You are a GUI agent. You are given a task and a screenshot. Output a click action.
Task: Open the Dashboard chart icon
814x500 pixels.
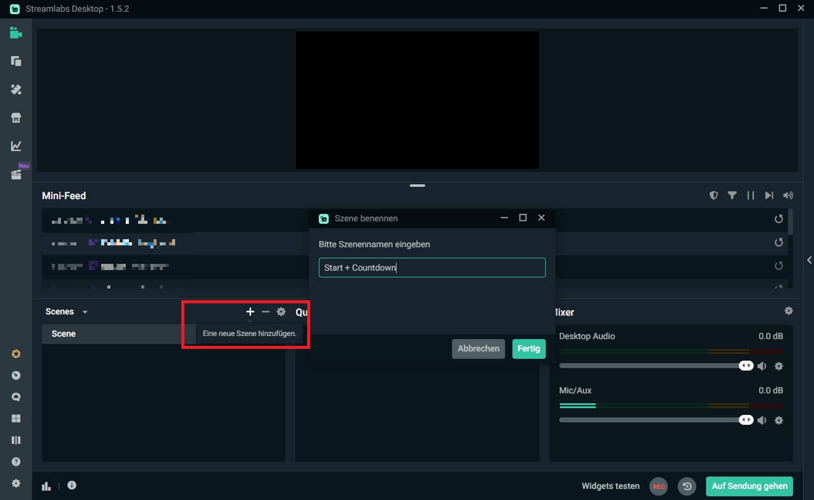(x=15, y=145)
